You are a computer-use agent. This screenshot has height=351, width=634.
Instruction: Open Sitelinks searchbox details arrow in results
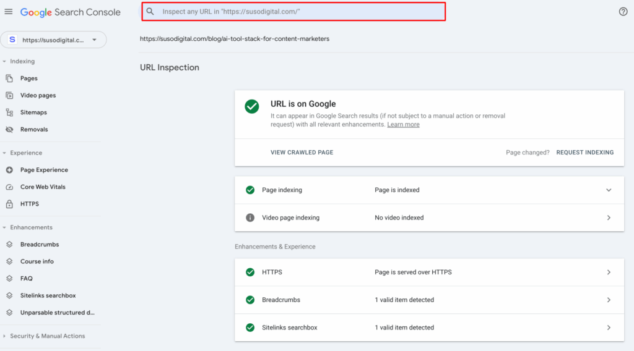[x=609, y=328]
